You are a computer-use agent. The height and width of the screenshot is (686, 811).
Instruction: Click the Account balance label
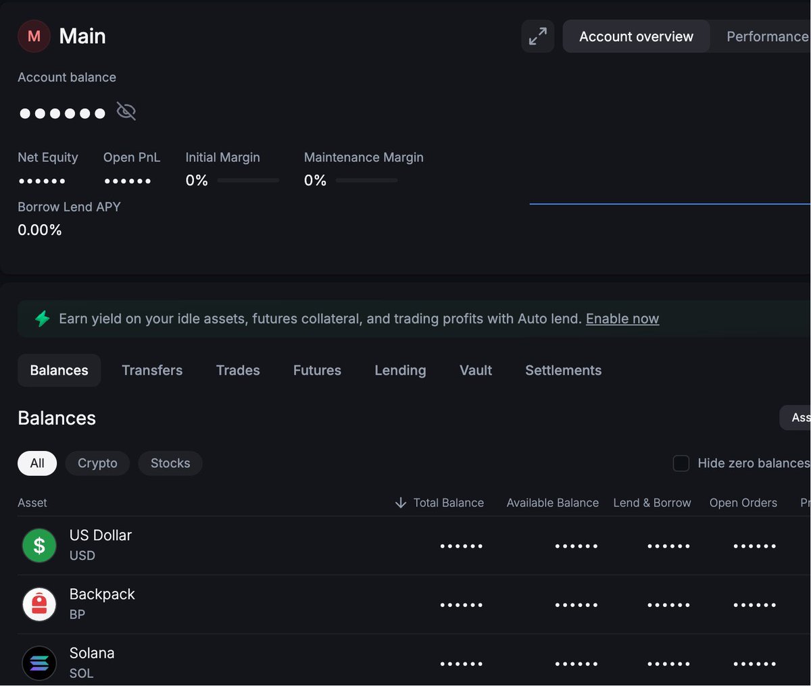(x=67, y=77)
